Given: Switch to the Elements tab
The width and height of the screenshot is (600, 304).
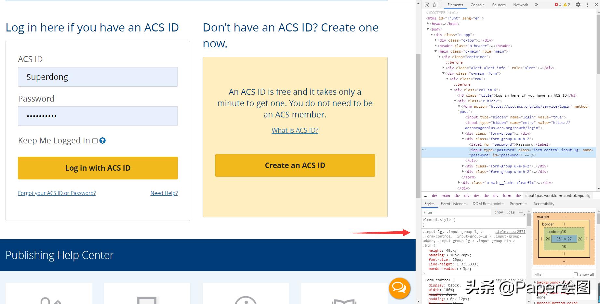Looking at the screenshot, I should click(455, 5).
